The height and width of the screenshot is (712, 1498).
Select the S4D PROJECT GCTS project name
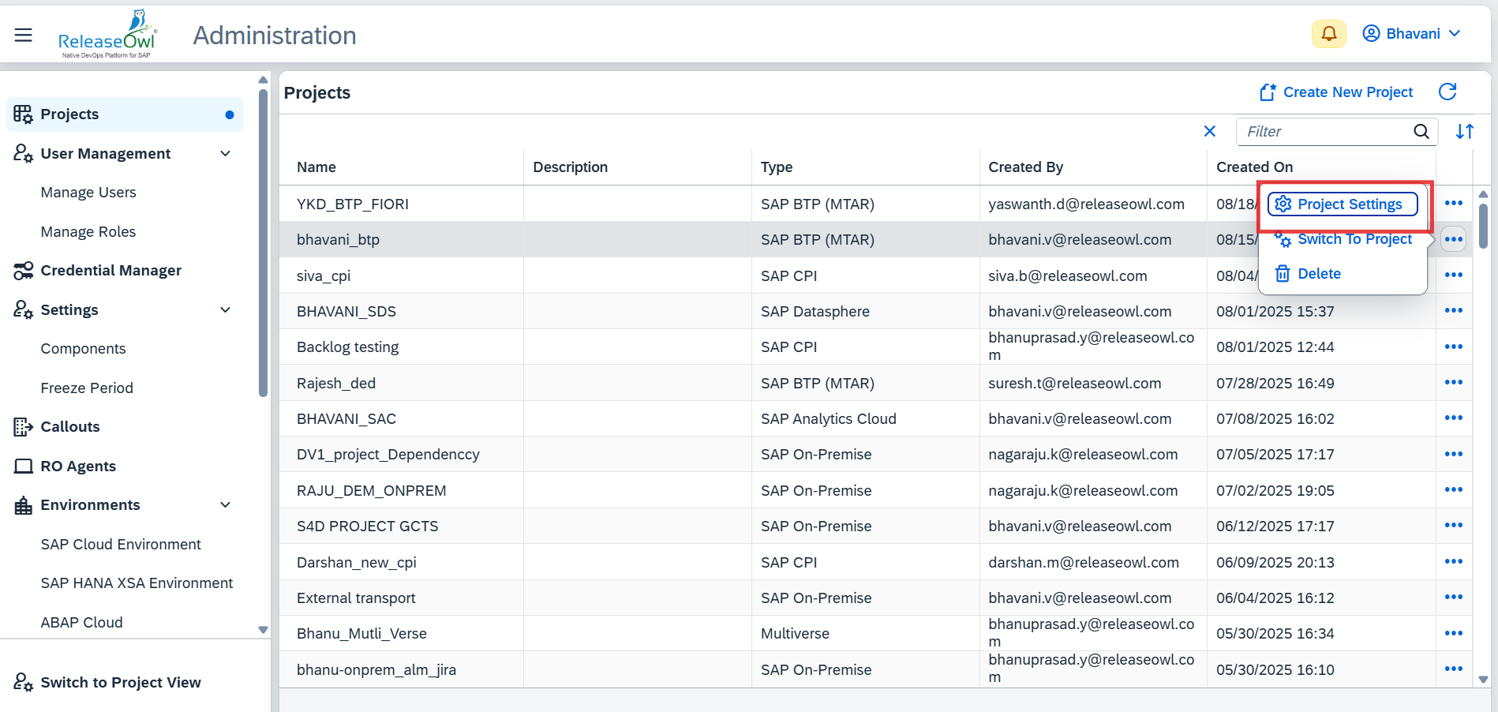coord(368,527)
